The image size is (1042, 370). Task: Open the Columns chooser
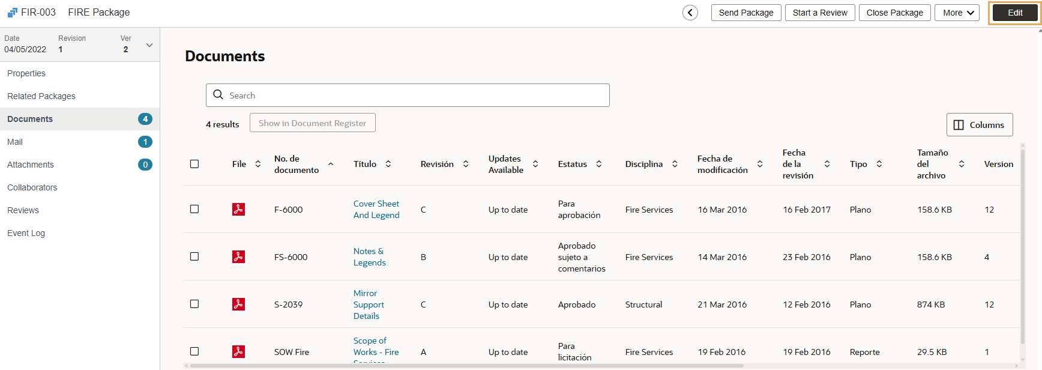(979, 125)
